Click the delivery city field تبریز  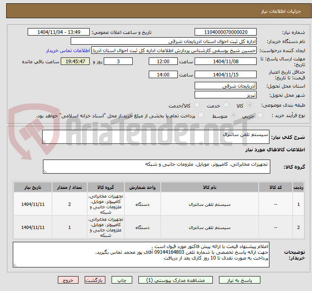click(x=226, y=95)
